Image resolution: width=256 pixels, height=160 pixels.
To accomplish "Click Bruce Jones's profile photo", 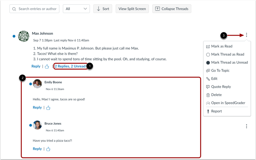I will (x=37, y=125).
